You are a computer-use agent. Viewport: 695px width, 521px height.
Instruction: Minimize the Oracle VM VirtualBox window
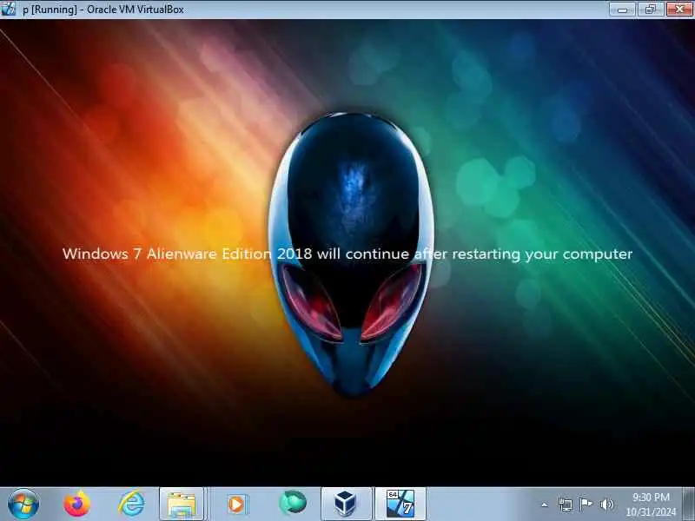click(622, 9)
